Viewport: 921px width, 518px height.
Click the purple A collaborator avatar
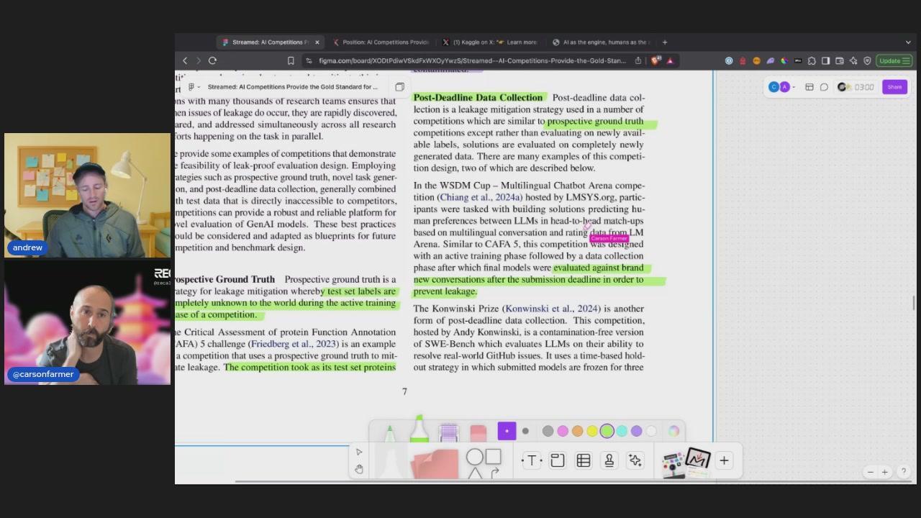tap(784, 87)
